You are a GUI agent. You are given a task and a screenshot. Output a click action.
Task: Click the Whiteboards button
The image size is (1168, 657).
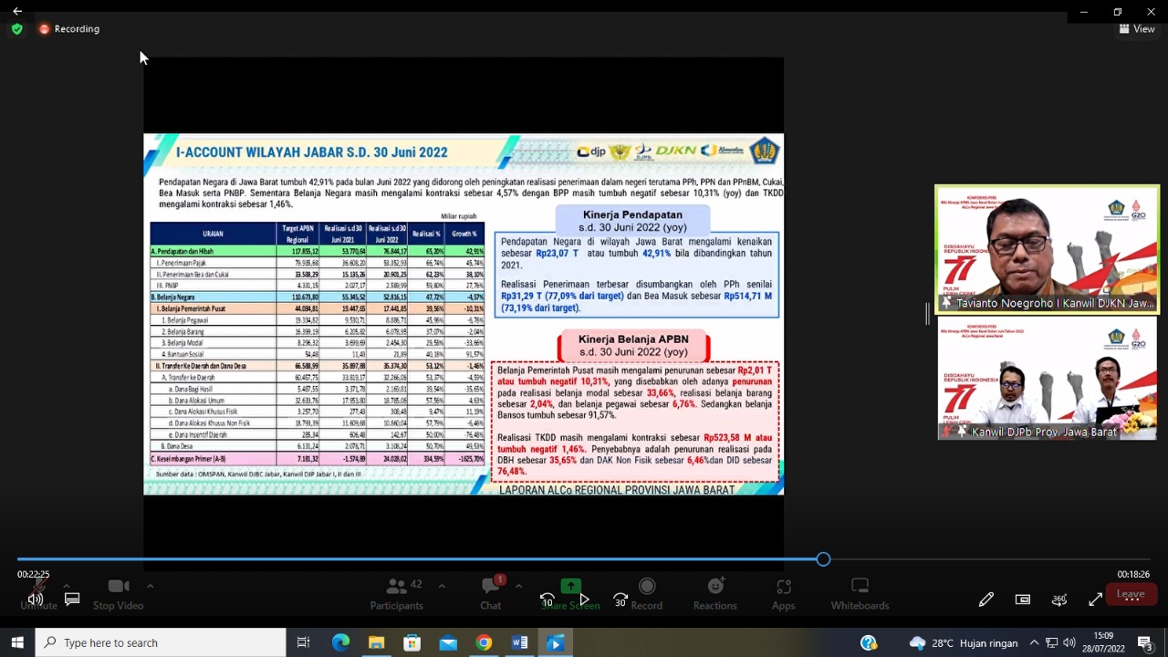click(860, 593)
